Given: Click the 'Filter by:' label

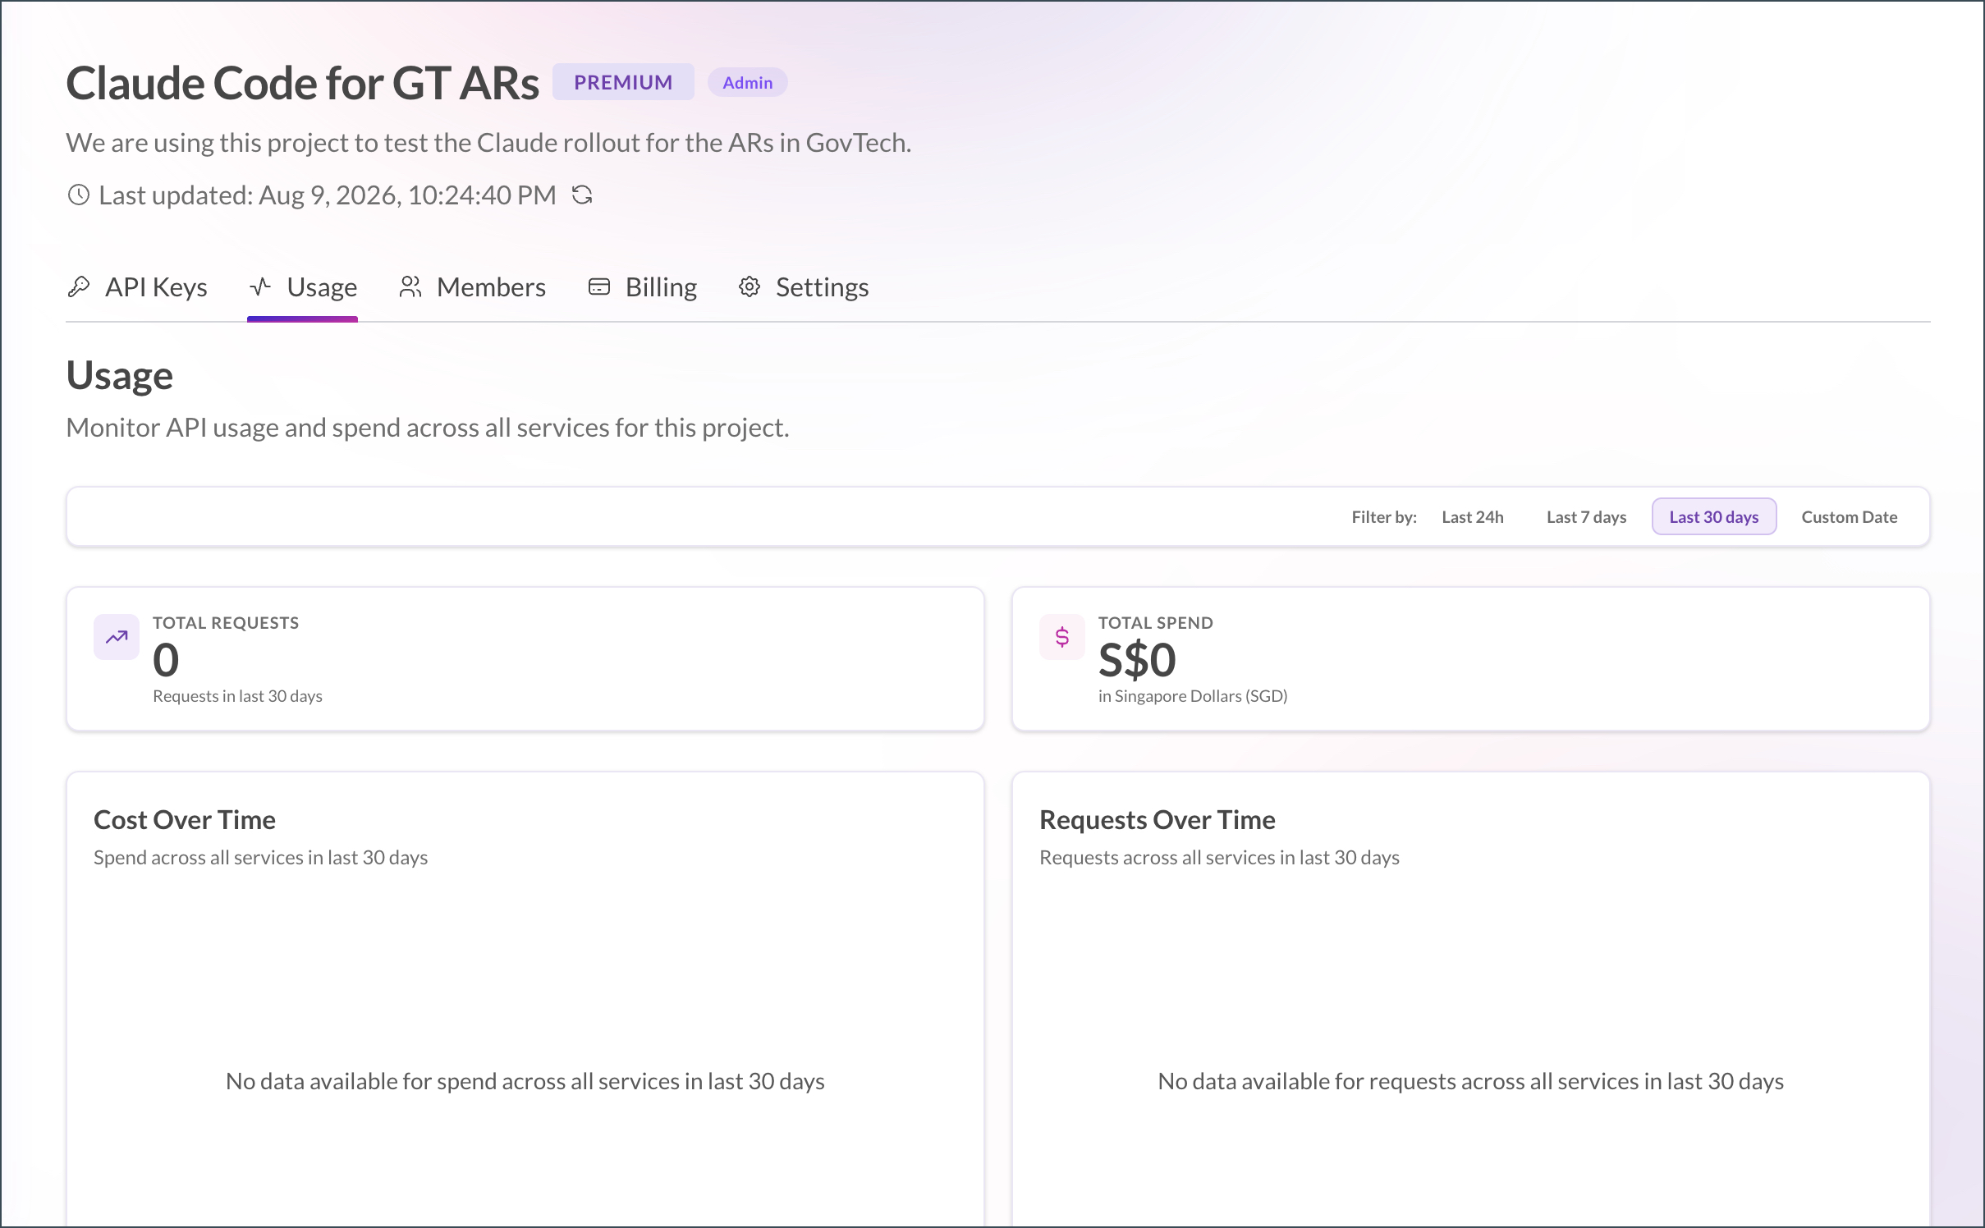Looking at the screenshot, I should click(1384, 517).
